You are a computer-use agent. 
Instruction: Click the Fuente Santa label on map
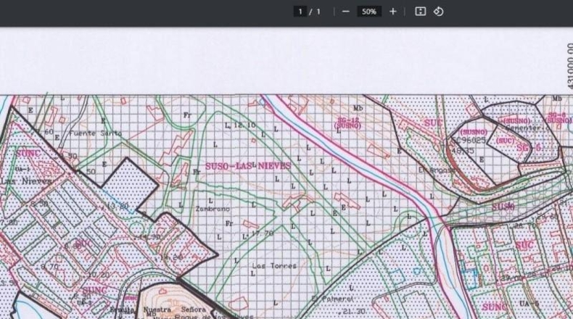pos(95,133)
